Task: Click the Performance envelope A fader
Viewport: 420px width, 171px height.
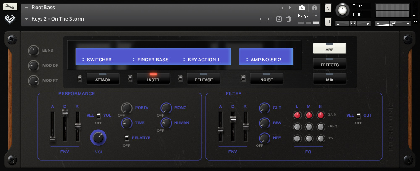Action: [52, 140]
